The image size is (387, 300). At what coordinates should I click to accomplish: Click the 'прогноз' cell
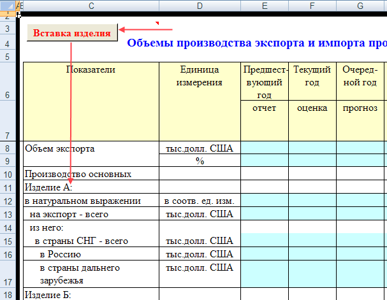coord(360,120)
